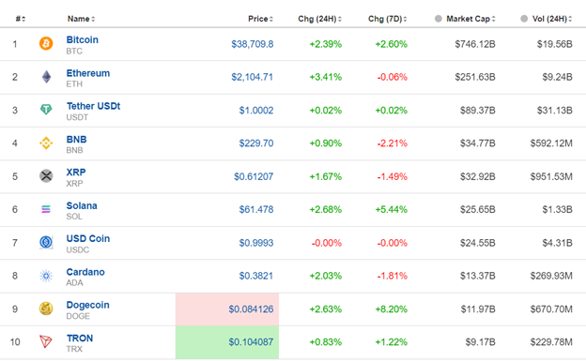Open the Dogecoin name link
The image size is (586, 361).
[88, 305]
